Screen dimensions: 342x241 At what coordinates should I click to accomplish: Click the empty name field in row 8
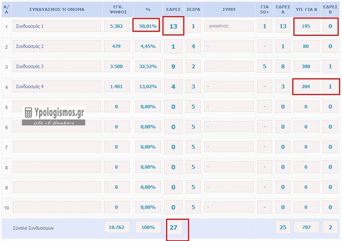[x=57, y=167]
